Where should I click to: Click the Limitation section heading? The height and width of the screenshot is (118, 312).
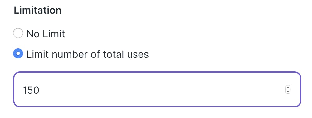pos(38,10)
